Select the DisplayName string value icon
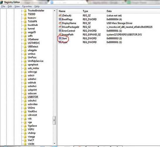The height and width of the screenshot is (147, 160). [x=60, y=23]
